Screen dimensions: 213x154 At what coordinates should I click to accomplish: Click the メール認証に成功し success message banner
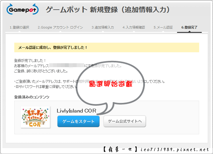click(106, 48)
